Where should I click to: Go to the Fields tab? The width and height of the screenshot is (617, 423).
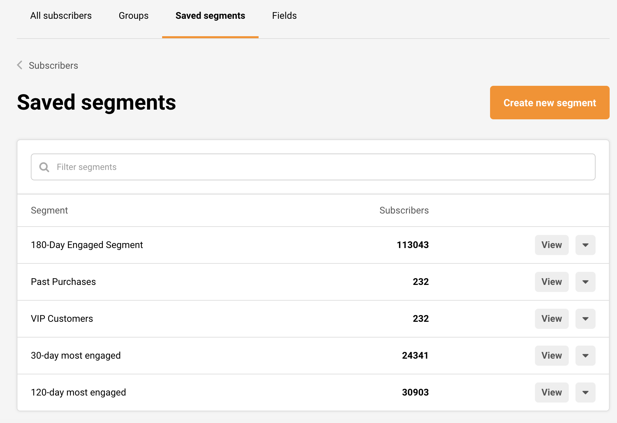click(x=284, y=16)
